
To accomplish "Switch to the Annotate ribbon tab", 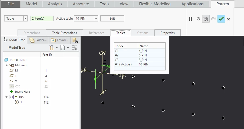I will [81, 4].
